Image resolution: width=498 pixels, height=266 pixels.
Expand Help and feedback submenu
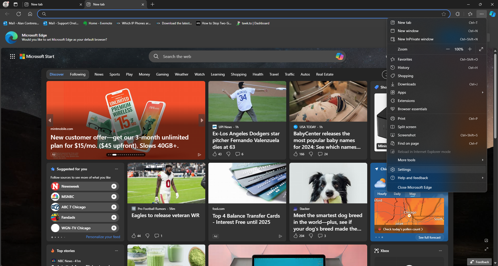click(x=437, y=178)
